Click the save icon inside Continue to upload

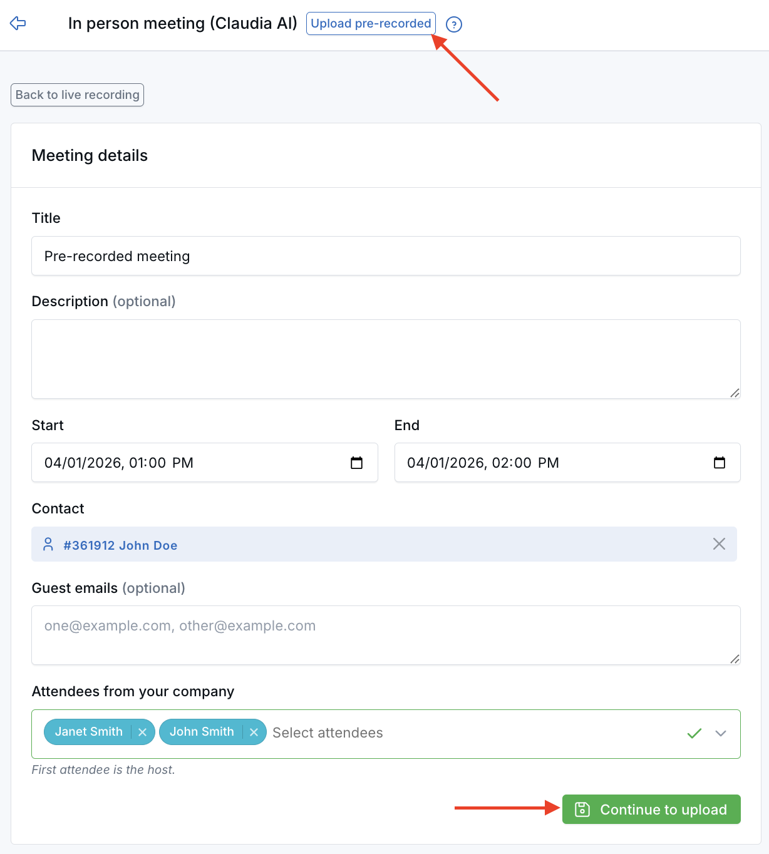coord(582,809)
